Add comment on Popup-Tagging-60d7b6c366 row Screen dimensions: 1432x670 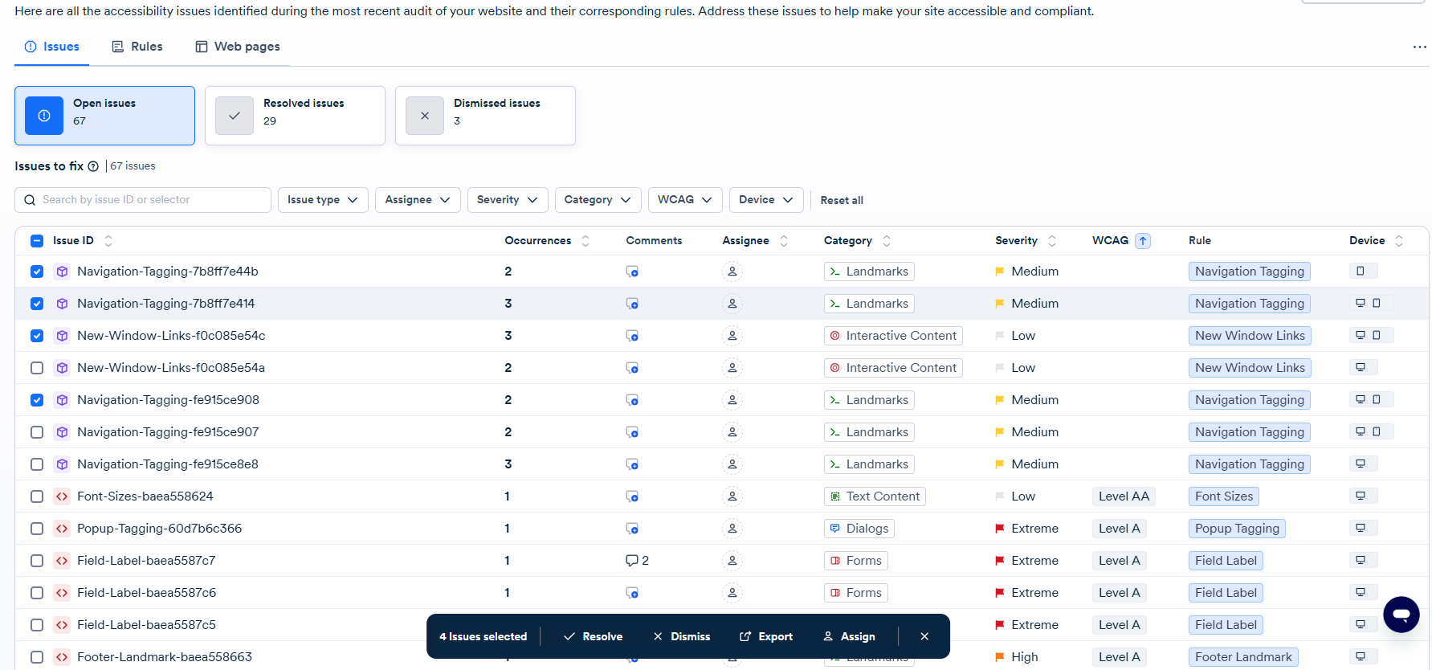[632, 529]
